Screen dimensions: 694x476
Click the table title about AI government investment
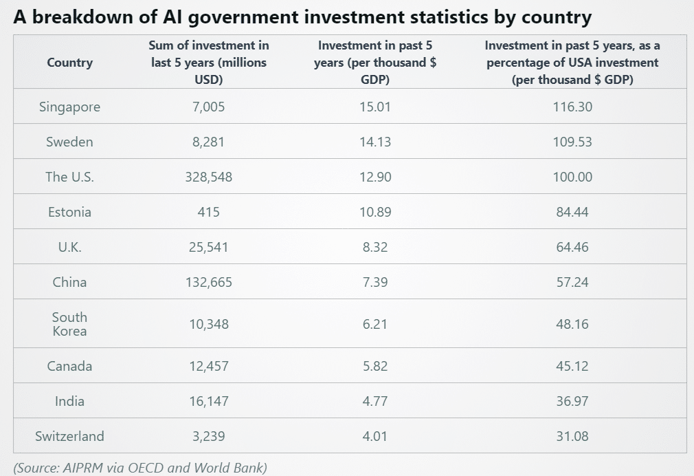tap(302, 17)
